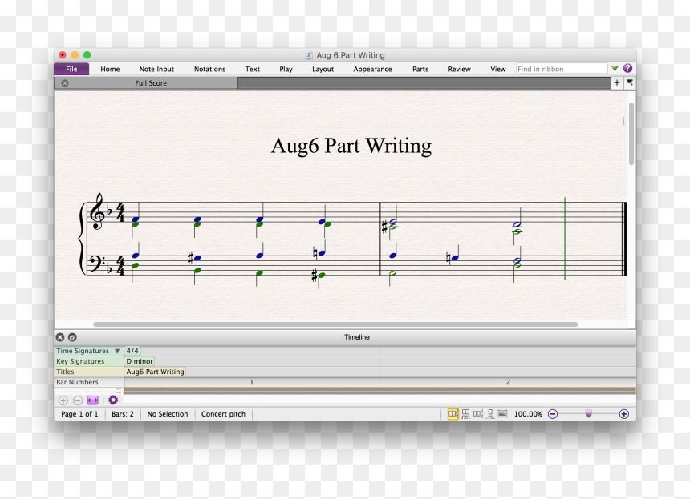Click the Aug 6 Part Writing document icon
This screenshot has height=499, width=690.
(x=309, y=55)
